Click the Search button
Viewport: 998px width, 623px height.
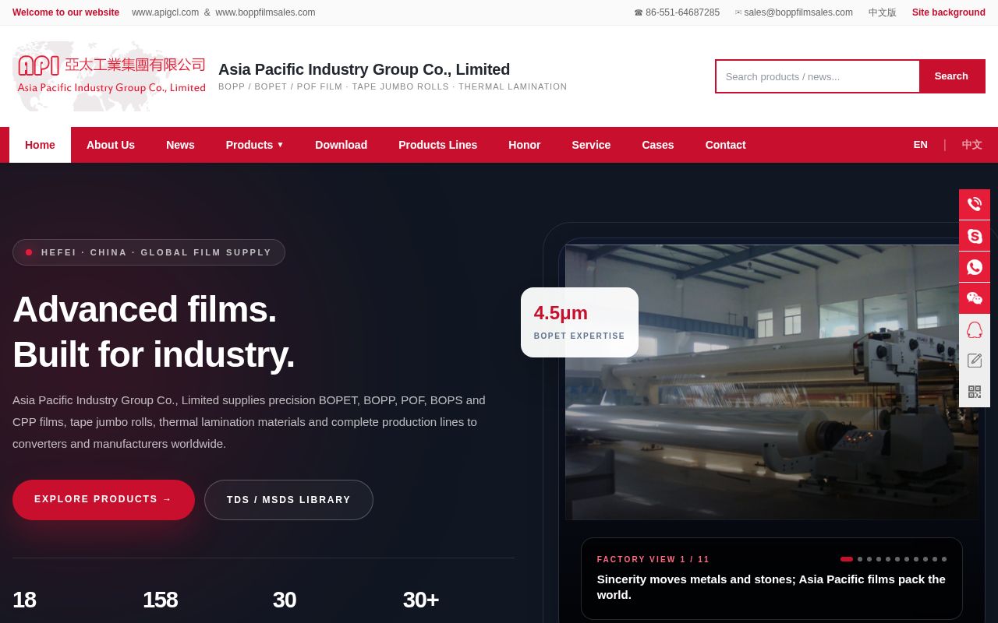[951, 76]
